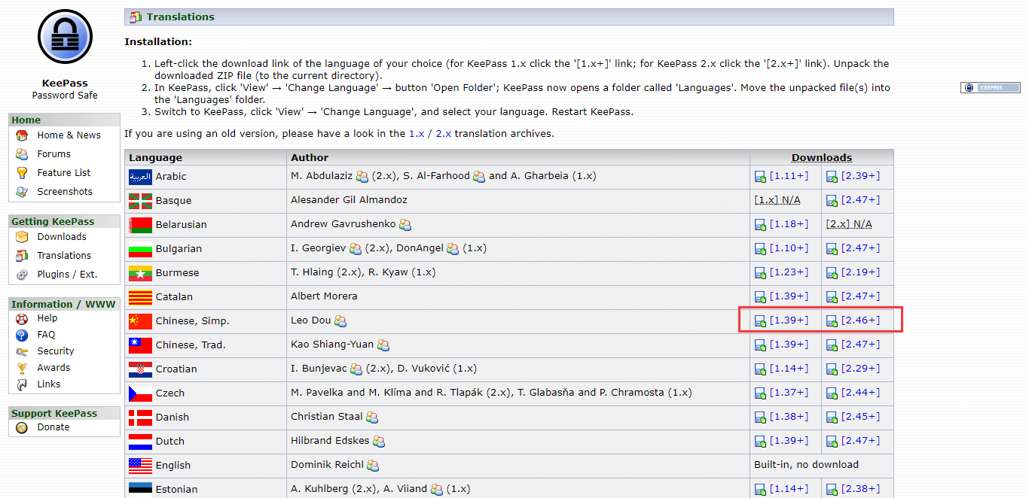Click the Awards trophy icon

coord(22,368)
